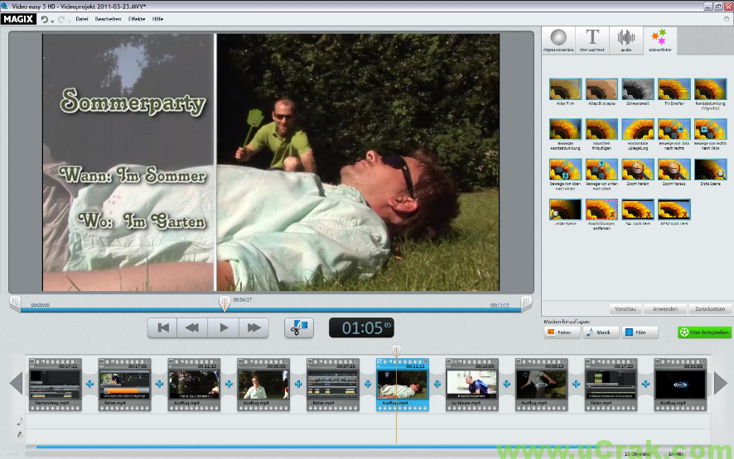Open the Datei menu
The image size is (734, 459).
[x=82, y=18]
